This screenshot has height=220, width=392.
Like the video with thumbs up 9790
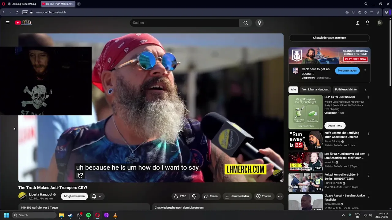(x=180, y=196)
